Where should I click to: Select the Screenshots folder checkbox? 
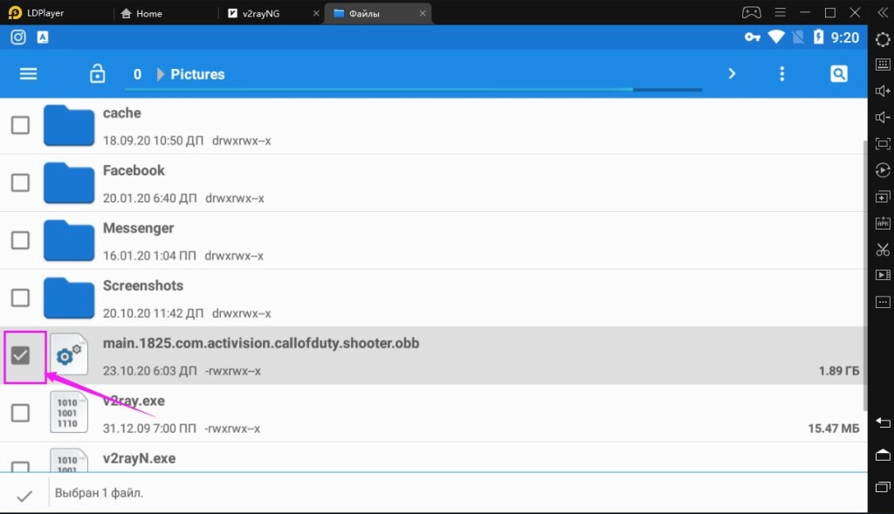click(x=20, y=298)
